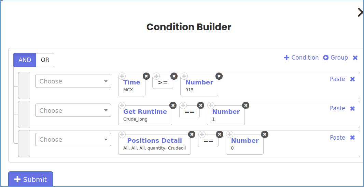Image resolution: width=364 pixels, height=187 pixels.
Task: Switch group logic to OR
Action: pyautogui.click(x=45, y=60)
